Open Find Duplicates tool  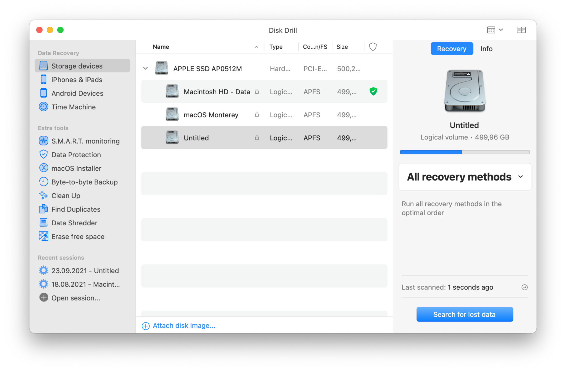[x=75, y=209]
